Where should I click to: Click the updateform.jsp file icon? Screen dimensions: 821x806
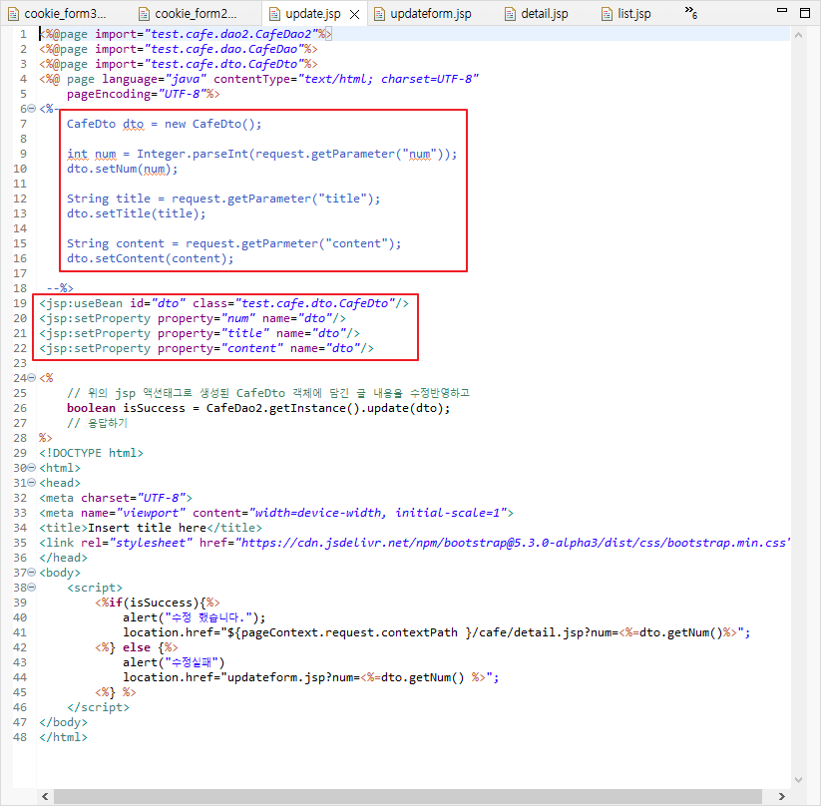(380, 14)
